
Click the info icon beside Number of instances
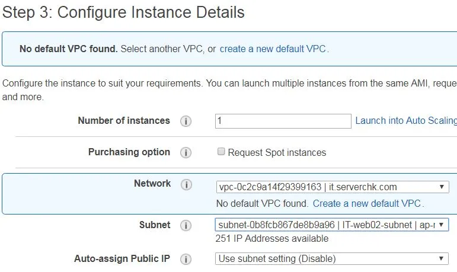point(186,121)
